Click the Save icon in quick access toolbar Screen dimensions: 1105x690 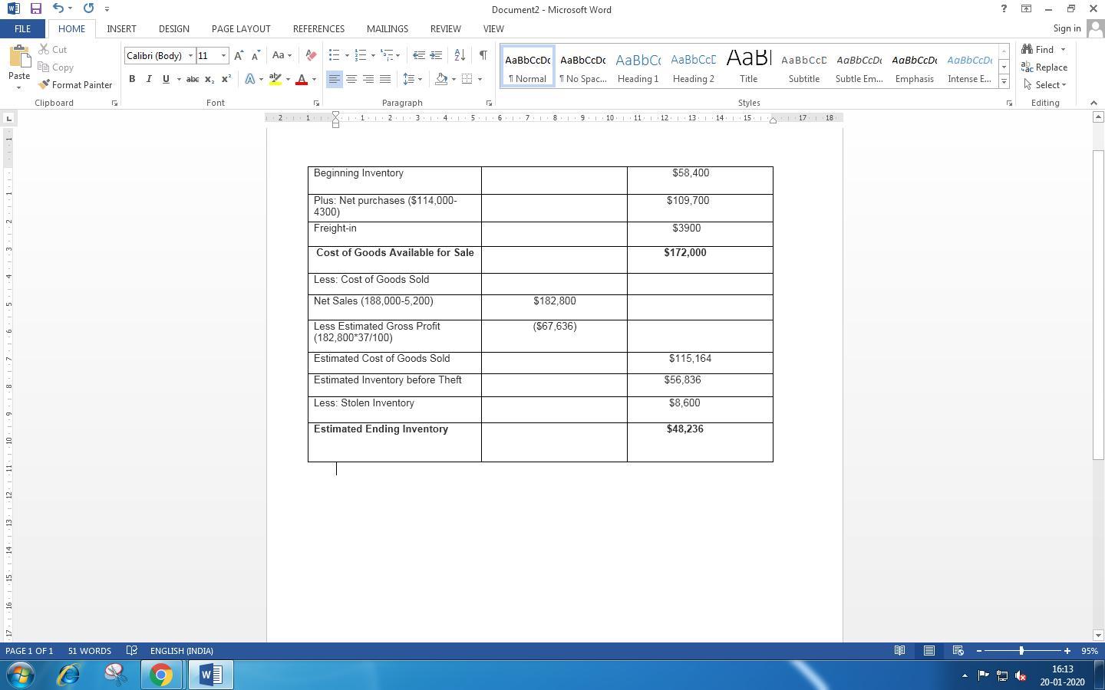pyautogui.click(x=35, y=8)
